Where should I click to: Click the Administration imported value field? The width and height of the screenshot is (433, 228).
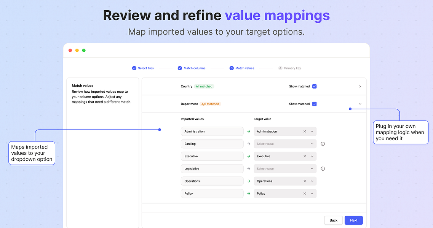pyautogui.click(x=212, y=131)
